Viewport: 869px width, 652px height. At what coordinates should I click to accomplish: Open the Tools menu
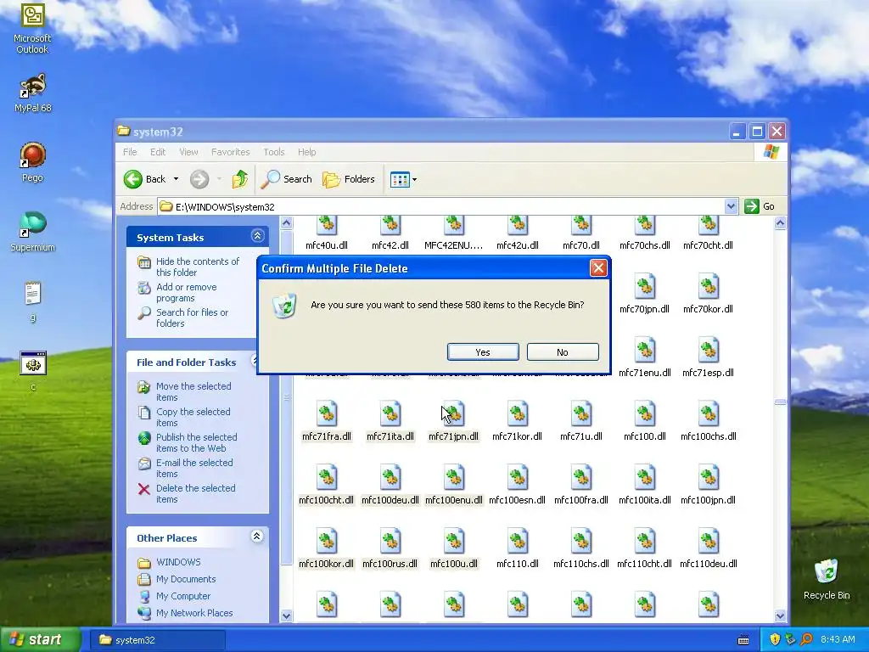(x=274, y=152)
